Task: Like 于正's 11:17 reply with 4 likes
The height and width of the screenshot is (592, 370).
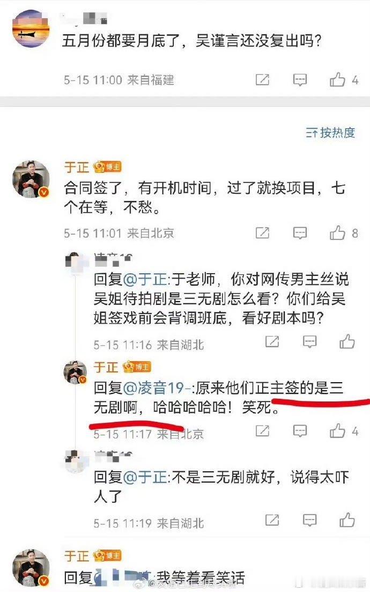Action: pyautogui.click(x=337, y=431)
